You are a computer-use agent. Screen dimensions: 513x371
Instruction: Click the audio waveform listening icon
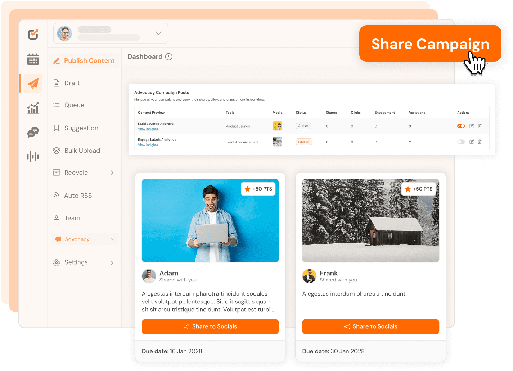click(x=33, y=156)
